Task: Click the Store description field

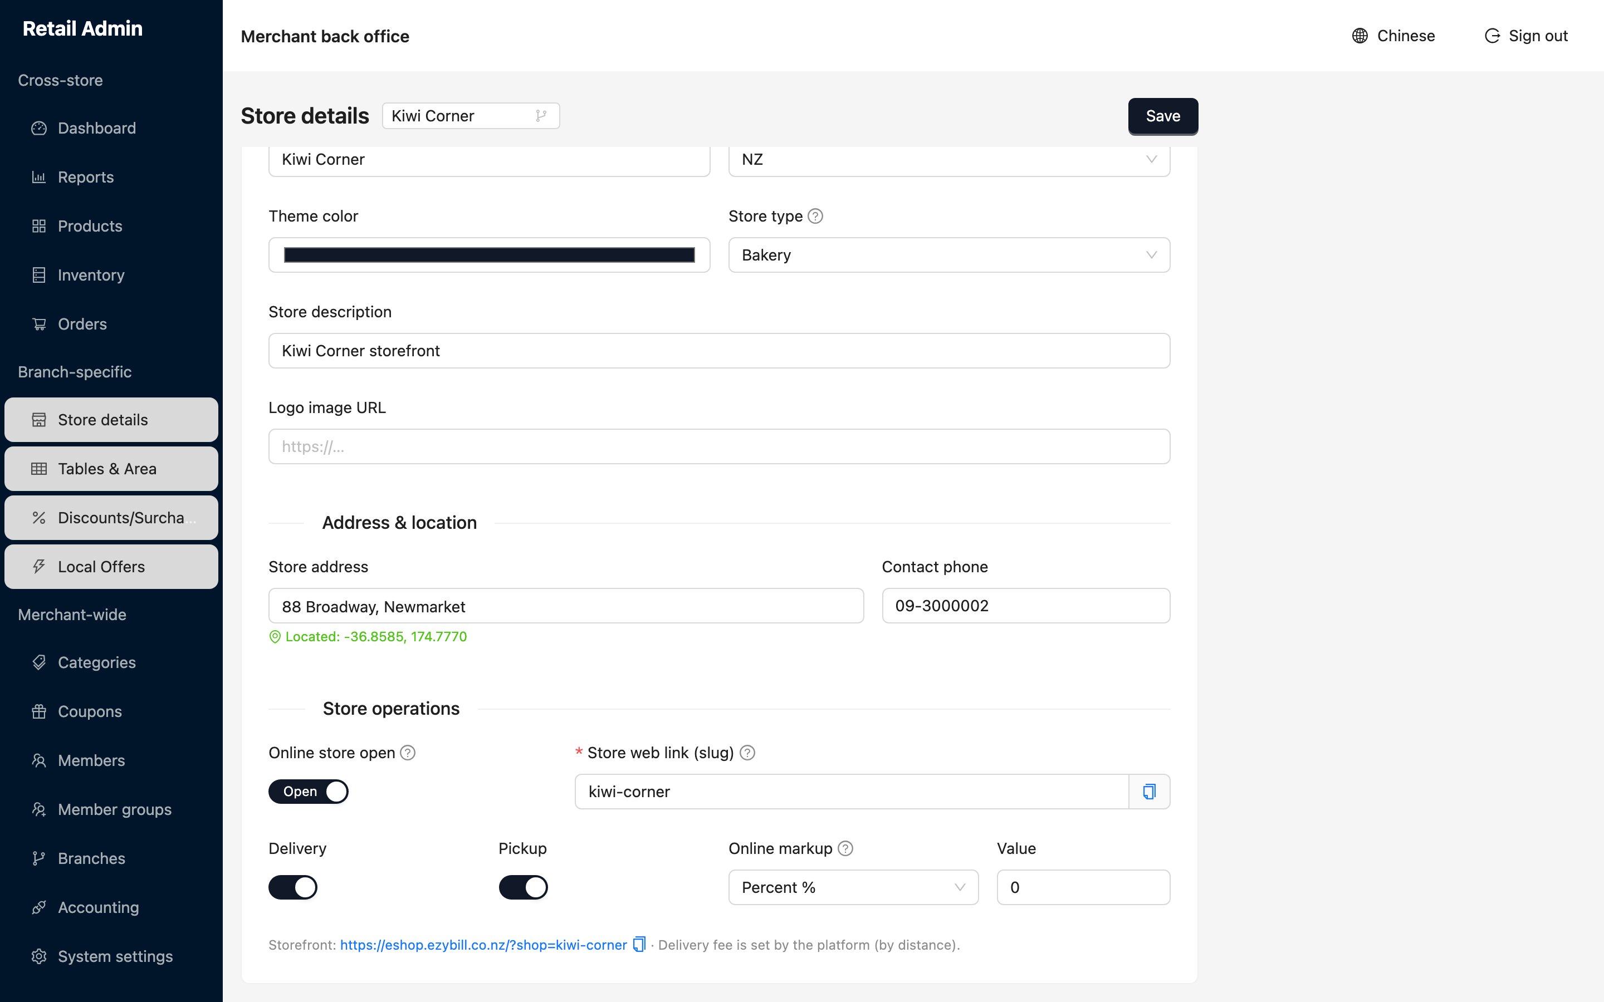Action: [x=719, y=351]
